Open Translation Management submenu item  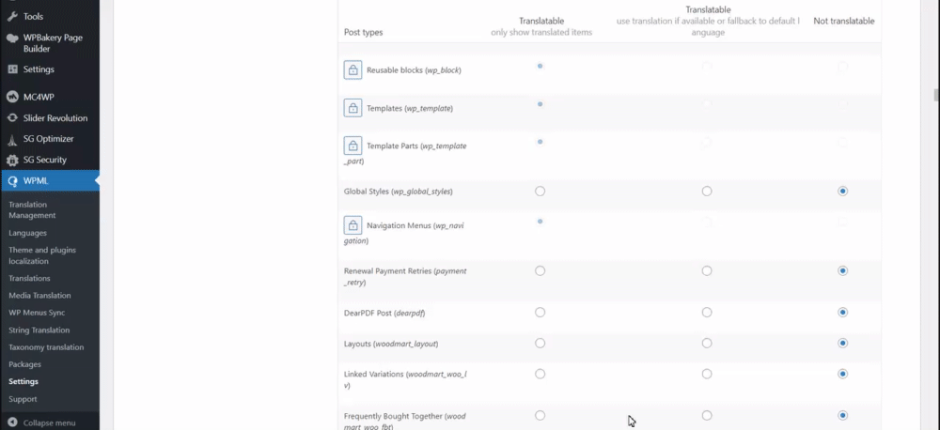pos(32,209)
